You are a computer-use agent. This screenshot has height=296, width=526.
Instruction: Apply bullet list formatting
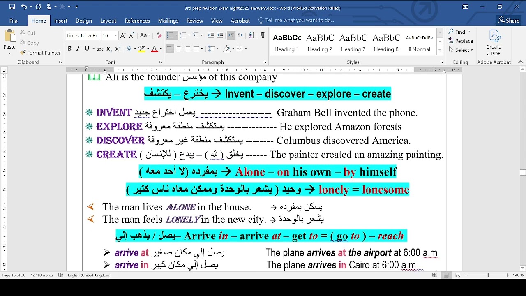[x=170, y=35]
